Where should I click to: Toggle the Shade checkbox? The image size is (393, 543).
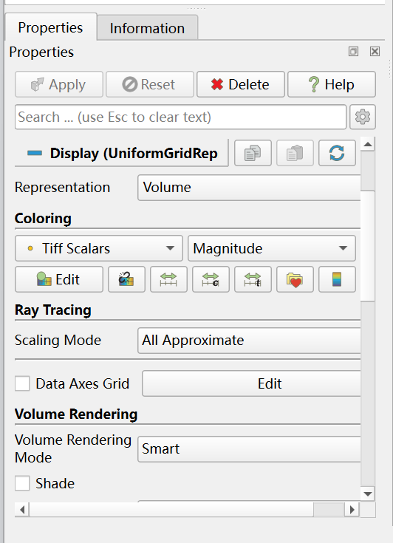(22, 483)
